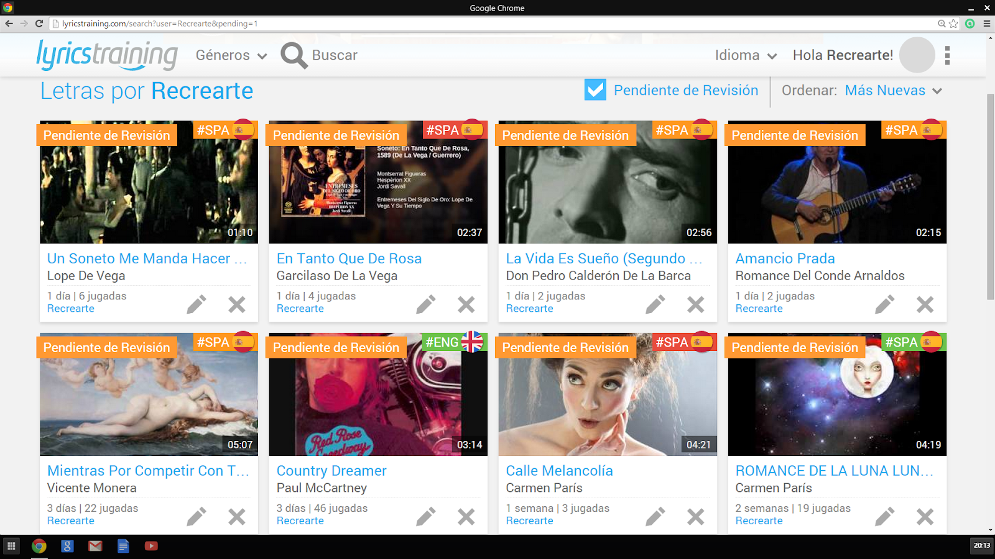This screenshot has width=995, height=559.
Task: Click #ENG tag on Country Dreamer
Action: (454, 342)
